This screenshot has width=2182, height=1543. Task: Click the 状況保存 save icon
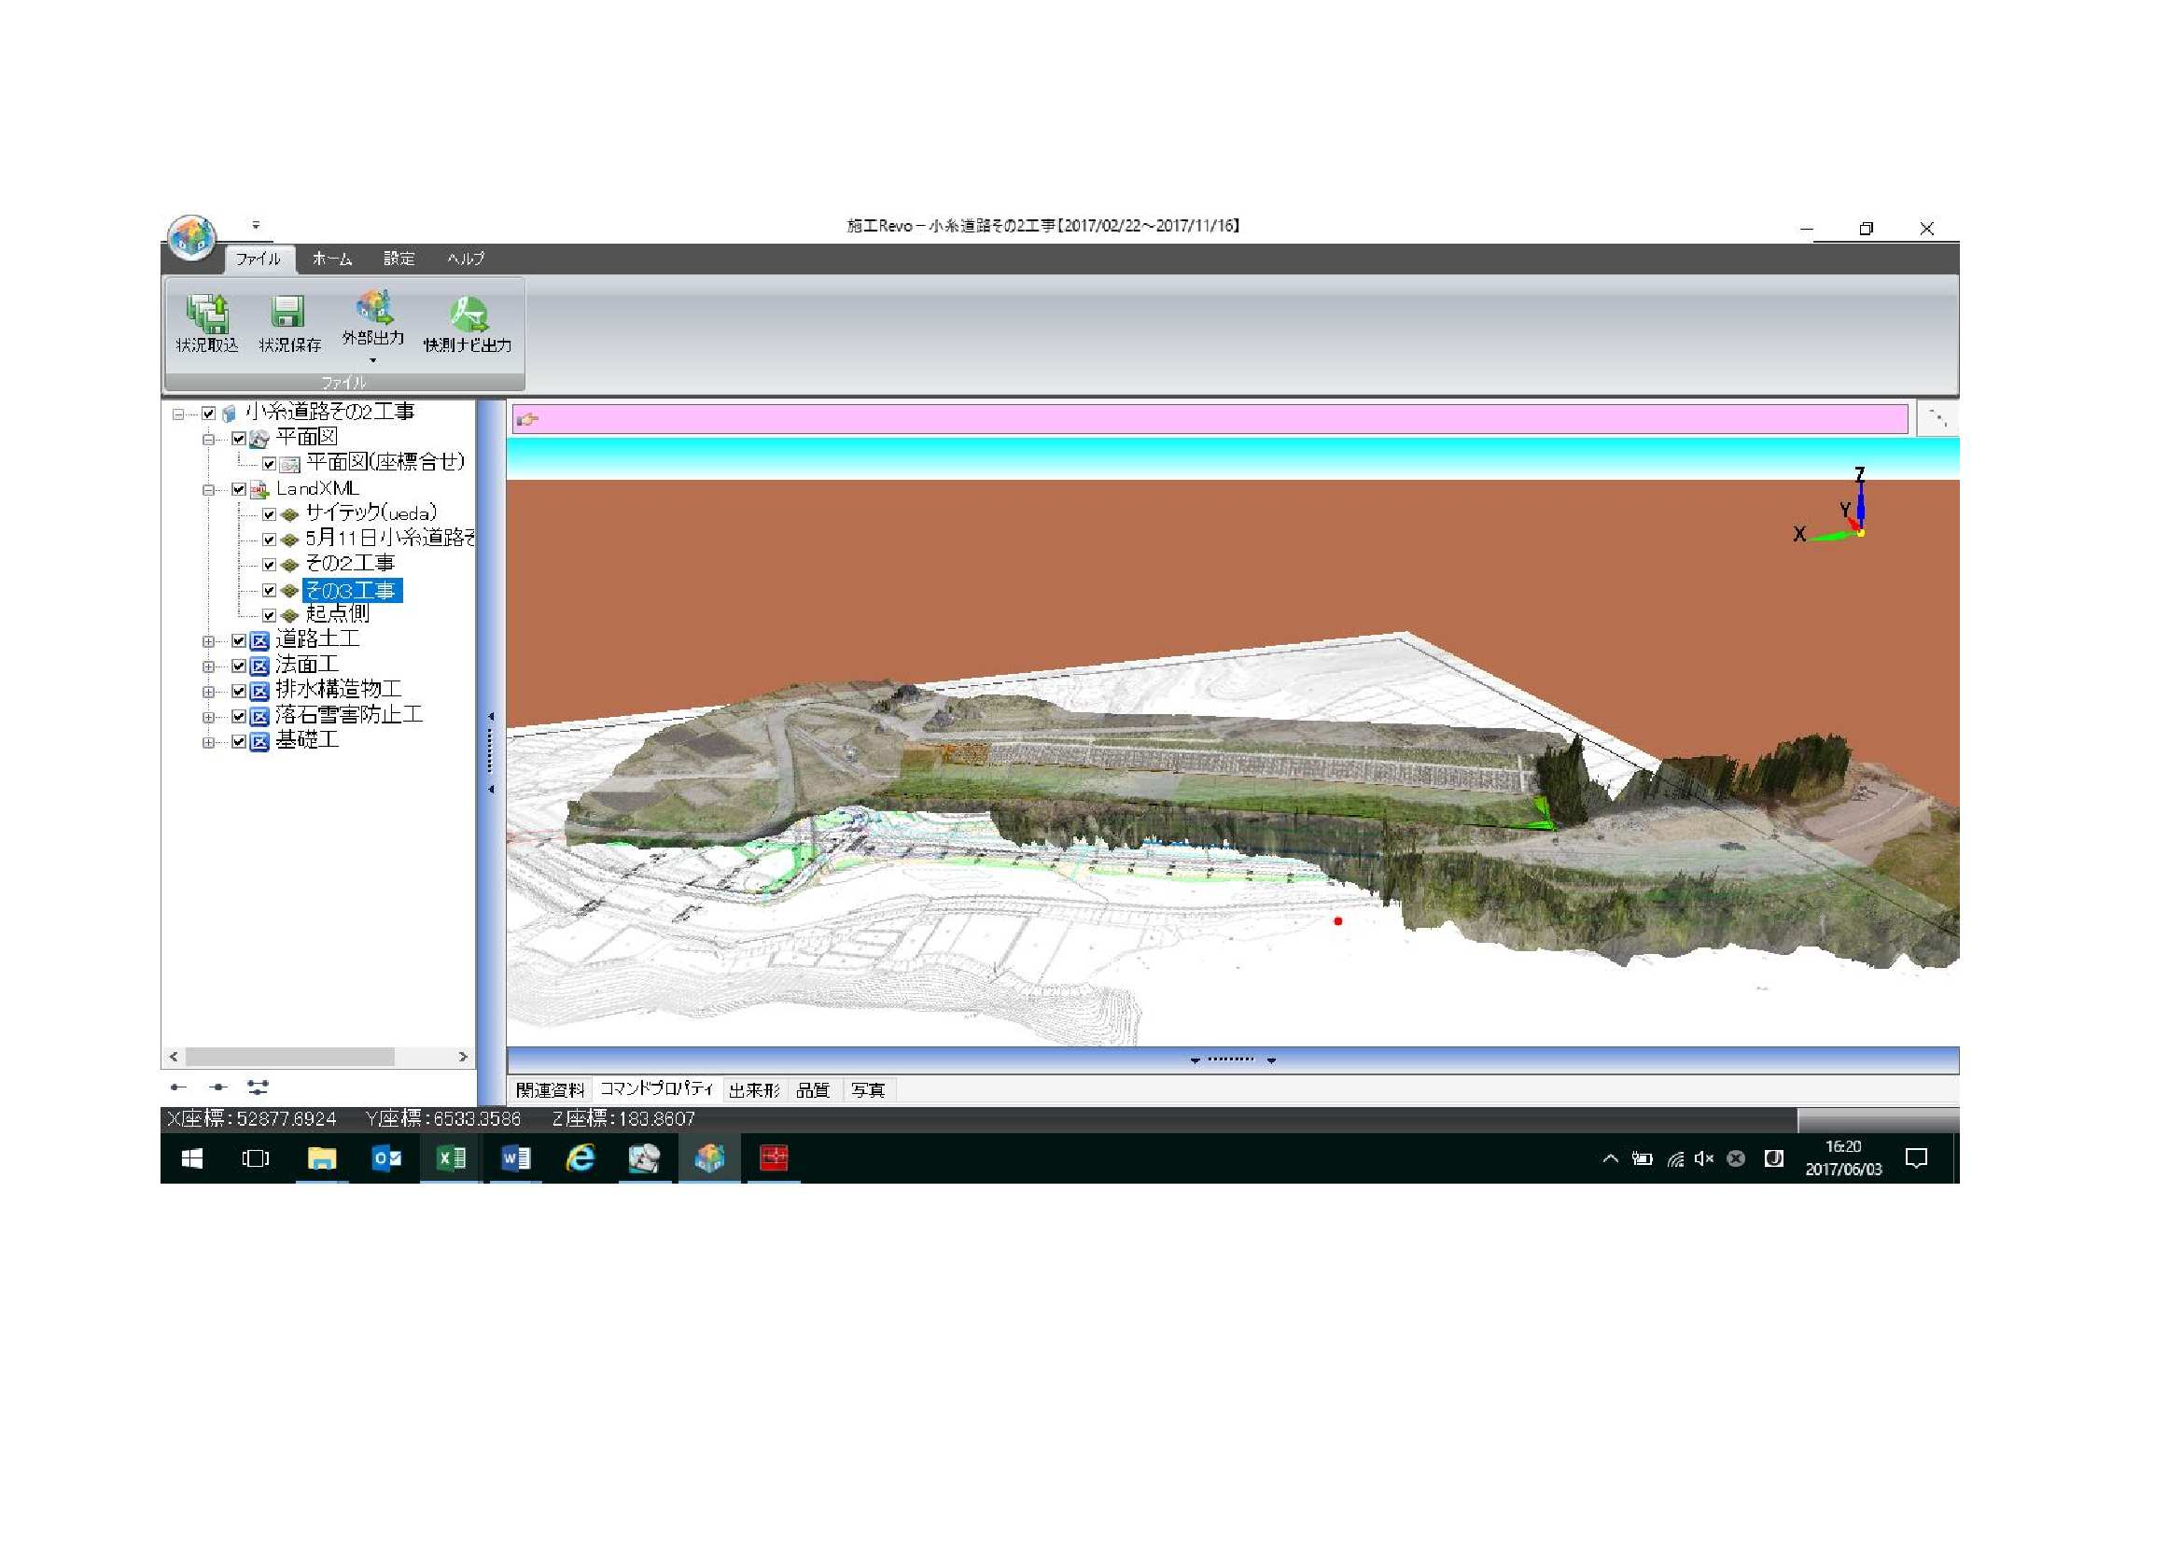[x=288, y=314]
